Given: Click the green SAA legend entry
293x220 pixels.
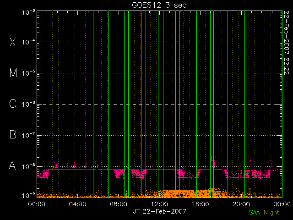Looking at the screenshot, I should [255, 213].
